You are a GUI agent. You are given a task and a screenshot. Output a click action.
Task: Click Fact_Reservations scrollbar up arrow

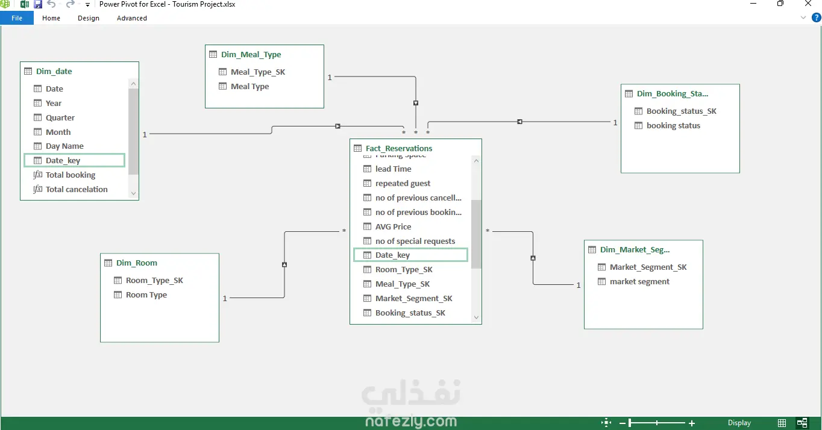click(476, 161)
